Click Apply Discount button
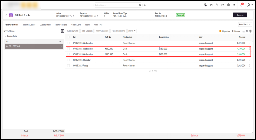 [x=102, y=31]
